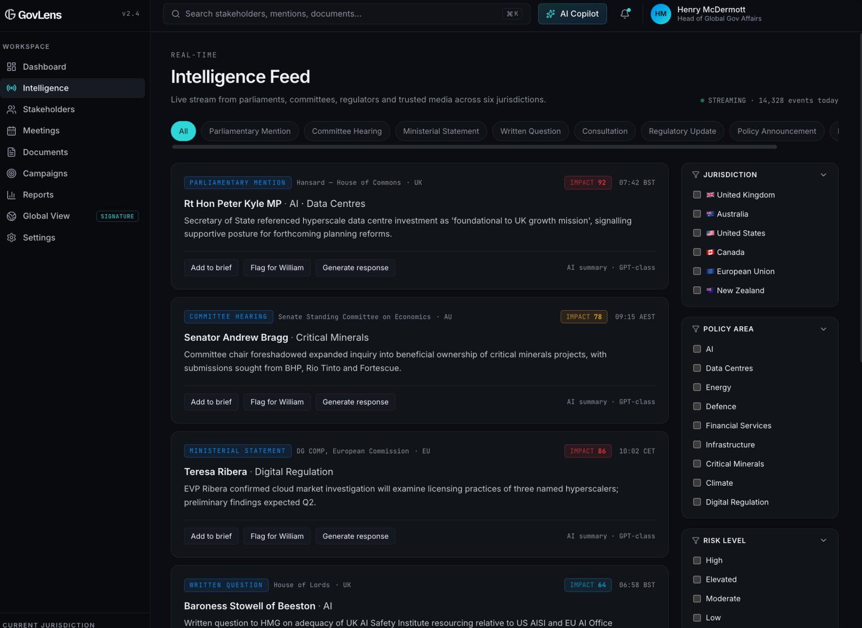Check the United Kingdom jurisdiction box
Image resolution: width=862 pixels, height=628 pixels.
(x=697, y=195)
